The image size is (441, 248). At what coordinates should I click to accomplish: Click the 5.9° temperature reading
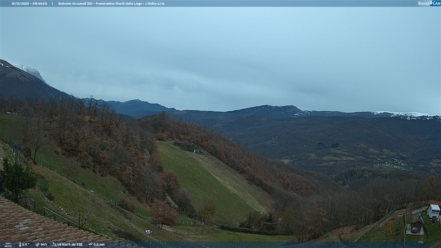[x=26, y=244]
